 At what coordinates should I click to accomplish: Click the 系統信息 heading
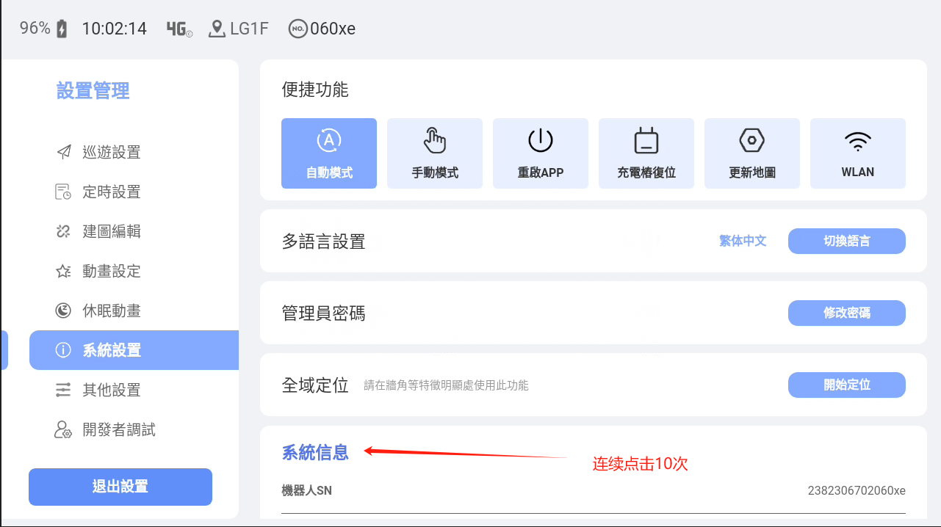tap(315, 452)
